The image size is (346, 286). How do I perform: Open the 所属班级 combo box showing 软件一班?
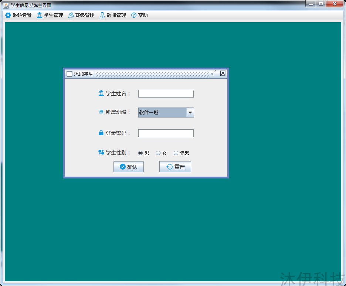pos(166,112)
